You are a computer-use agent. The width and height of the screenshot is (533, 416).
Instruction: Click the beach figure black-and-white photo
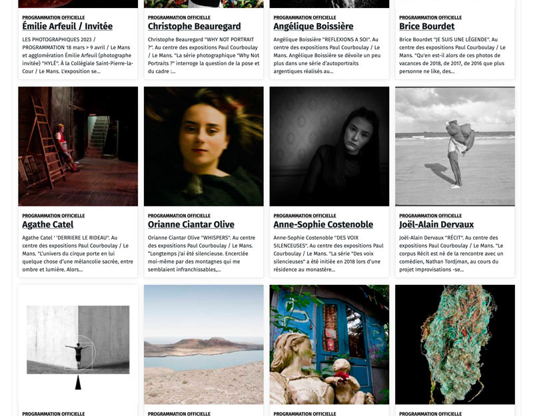click(455, 146)
